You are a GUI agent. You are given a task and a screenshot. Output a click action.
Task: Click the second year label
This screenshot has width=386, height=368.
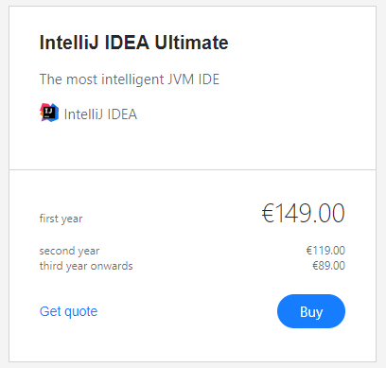pos(69,251)
